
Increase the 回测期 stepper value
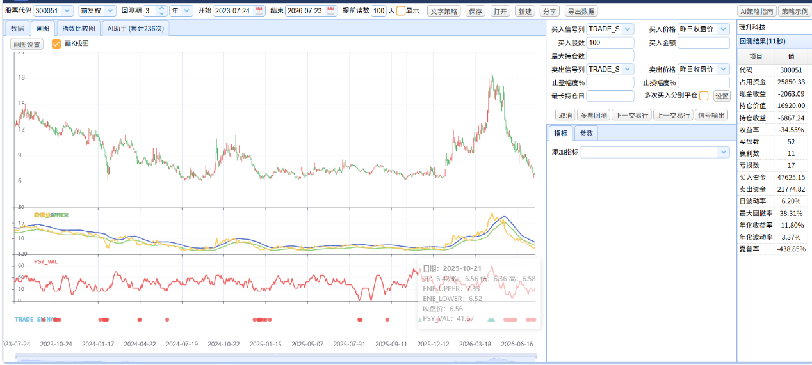[x=161, y=8]
